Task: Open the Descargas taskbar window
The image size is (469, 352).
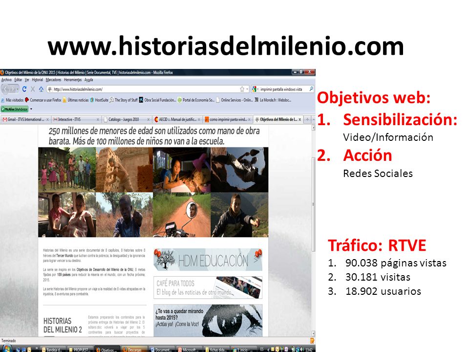Action: (134, 350)
